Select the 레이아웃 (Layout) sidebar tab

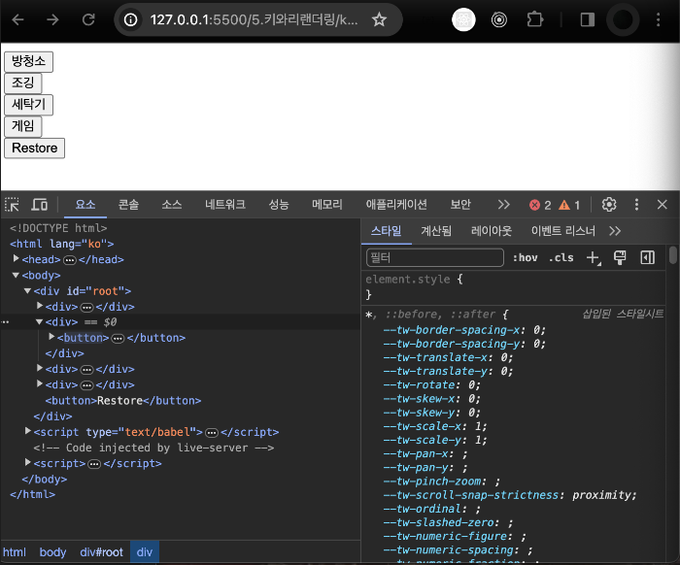[491, 231]
